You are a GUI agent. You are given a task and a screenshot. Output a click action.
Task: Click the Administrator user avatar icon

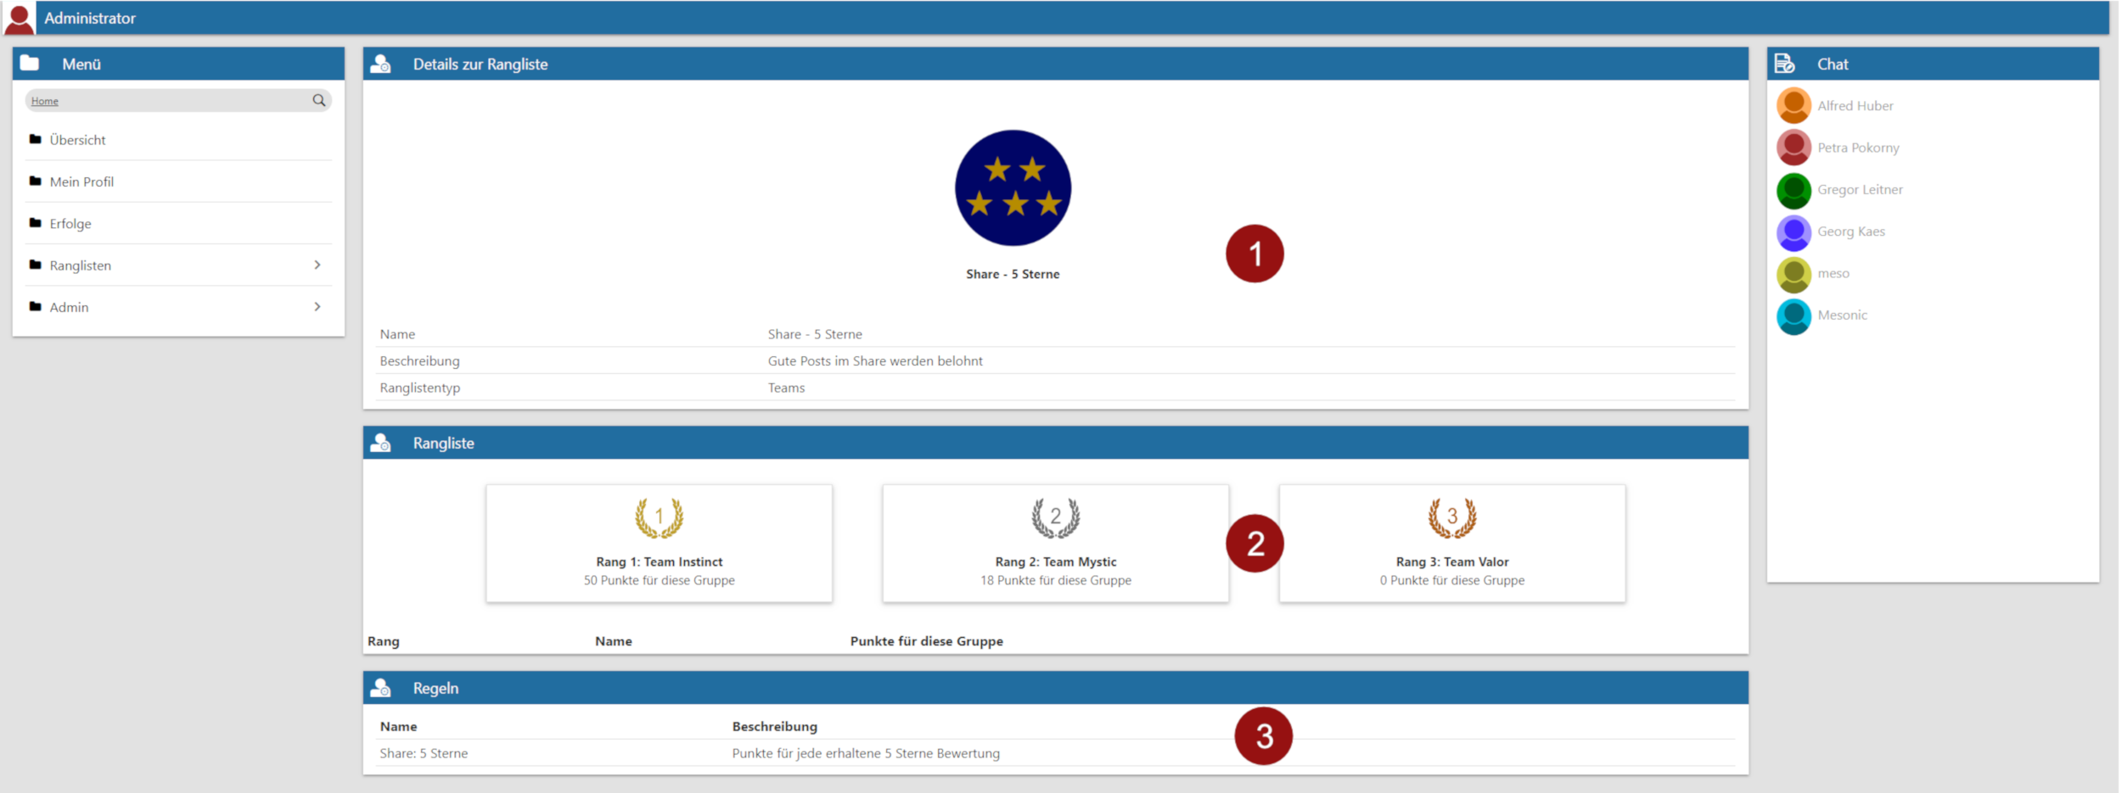19,19
